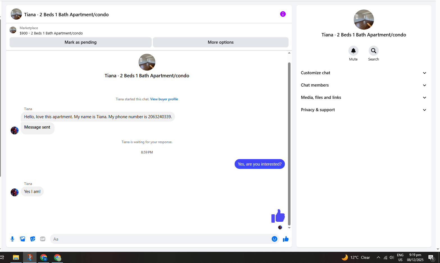
Task: Click the chat vertical scrollbar thumb
Action: pos(289,144)
